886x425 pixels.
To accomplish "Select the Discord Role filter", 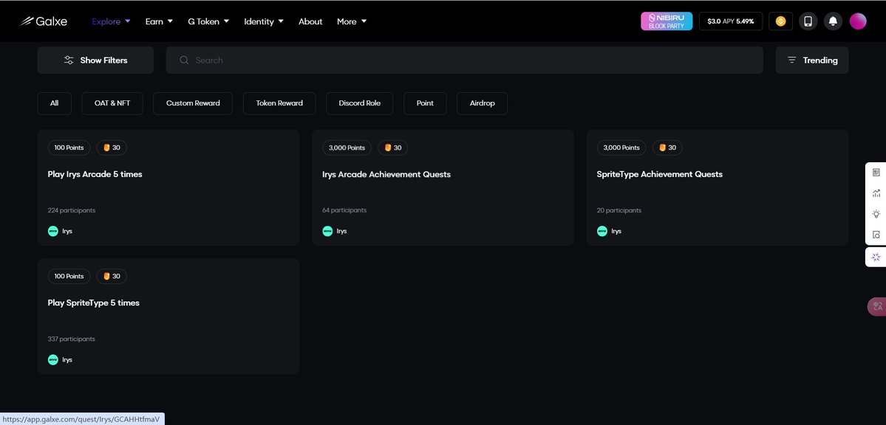I will tap(359, 103).
